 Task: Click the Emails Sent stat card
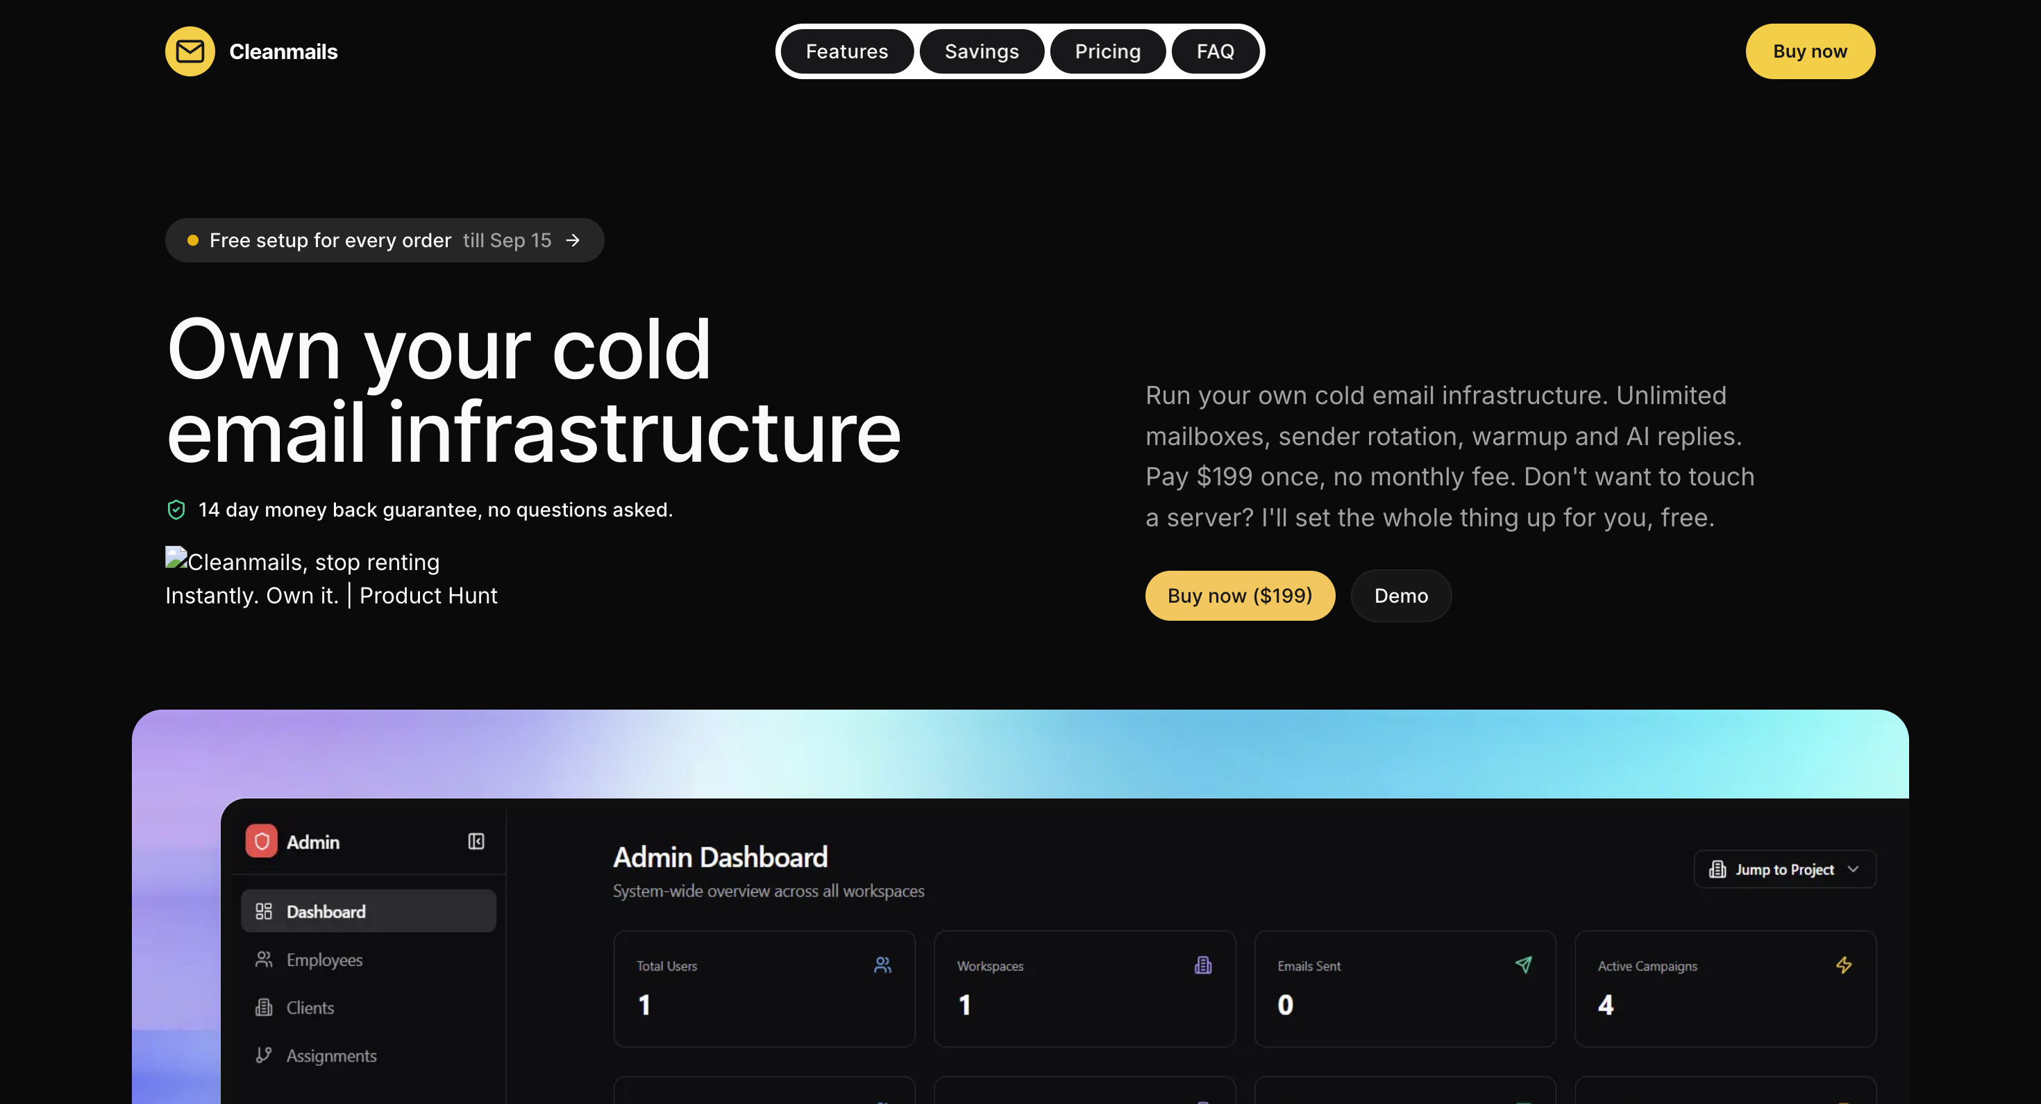[x=1405, y=988]
